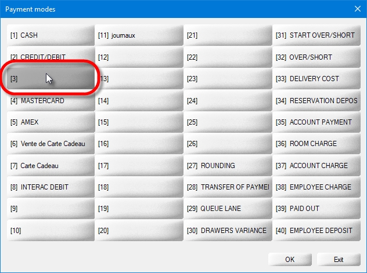
Task: Select EMPLOYEE DEPOSIT slot [40]
Action: coord(316,231)
